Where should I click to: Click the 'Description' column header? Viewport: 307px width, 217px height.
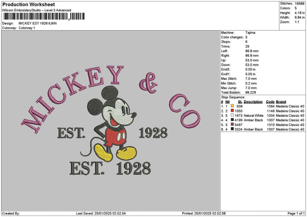(x=253, y=102)
